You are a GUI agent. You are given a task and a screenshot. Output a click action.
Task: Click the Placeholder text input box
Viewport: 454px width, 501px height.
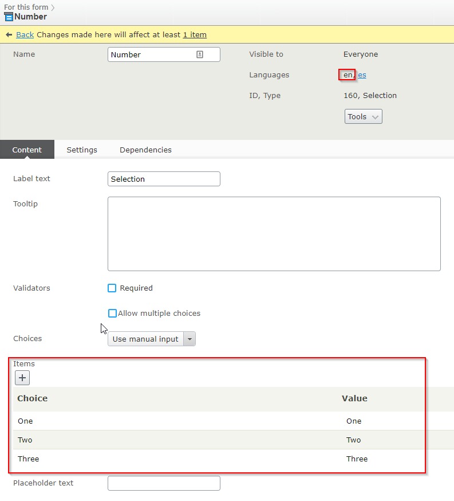pos(164,483)
